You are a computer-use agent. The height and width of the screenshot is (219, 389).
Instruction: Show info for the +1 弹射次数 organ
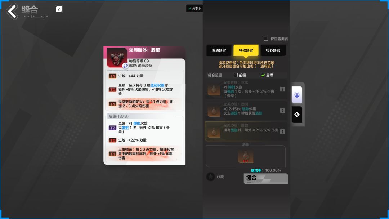(x=282, y=89)
